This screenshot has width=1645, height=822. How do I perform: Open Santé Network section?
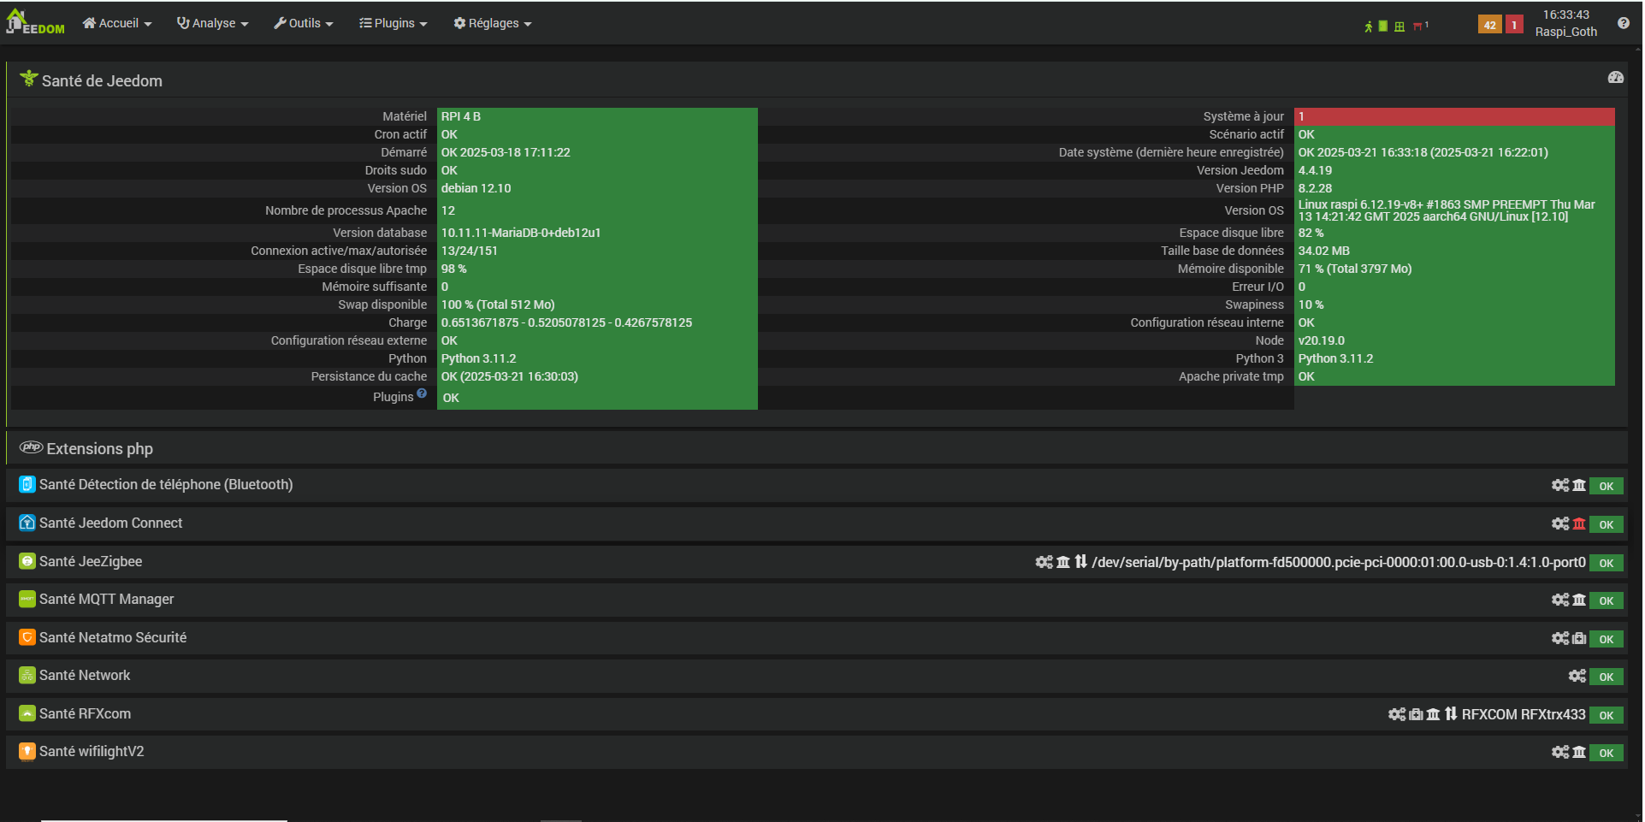[x=85, y=676]
